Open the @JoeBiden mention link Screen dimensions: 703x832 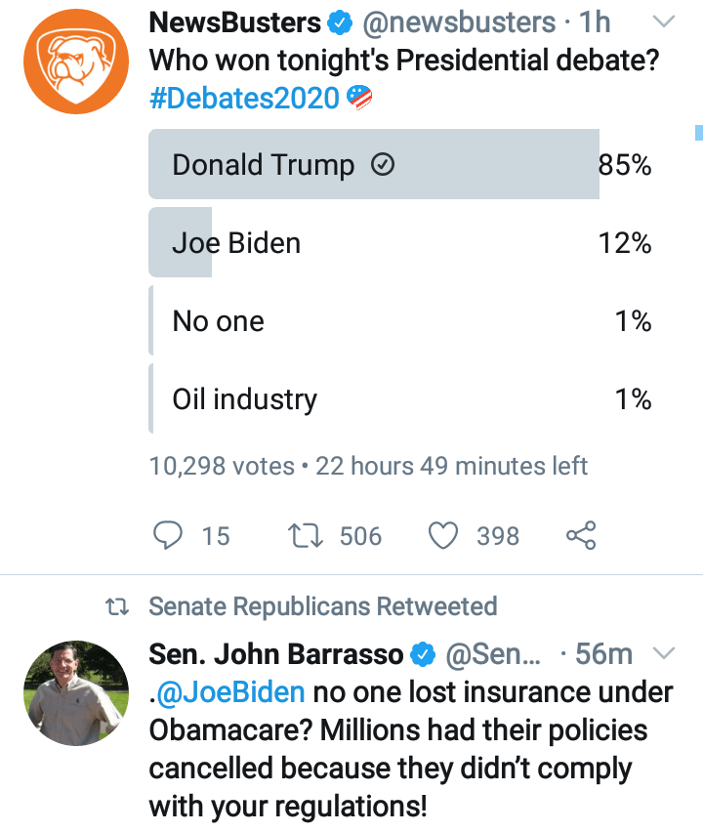tap(230, 692)
